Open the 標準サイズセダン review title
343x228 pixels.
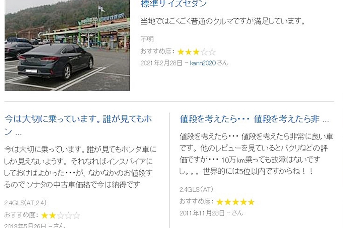coord(174,3)
